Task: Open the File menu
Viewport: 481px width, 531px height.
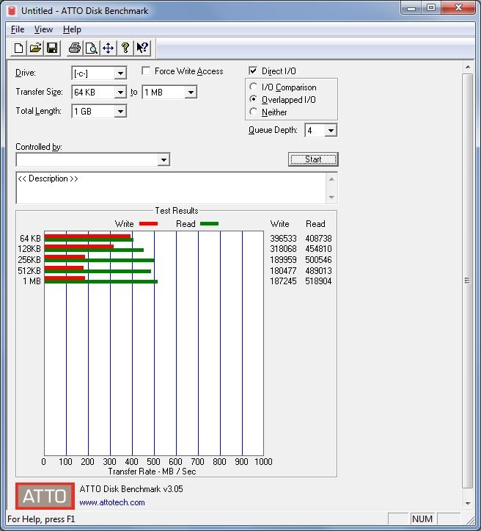Action: pyautogui.click(x=18, y=29)
